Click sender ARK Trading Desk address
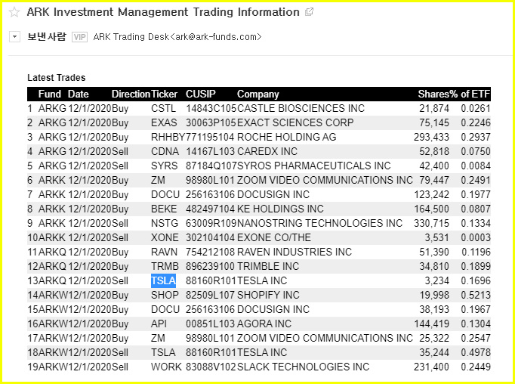The width and height of the screenshot is (515, 384). tap(177, 37)
